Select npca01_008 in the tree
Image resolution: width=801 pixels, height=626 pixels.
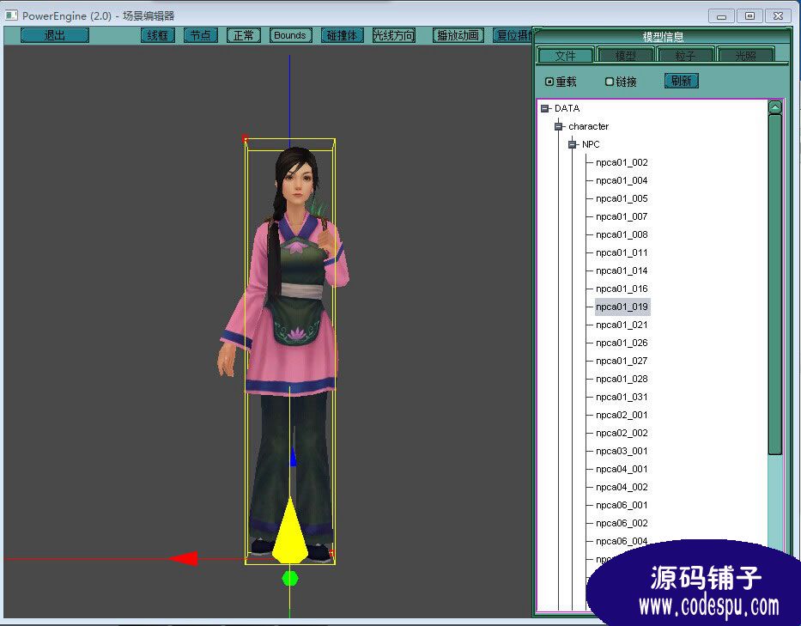pyautogui.click(x=622, y=234)
